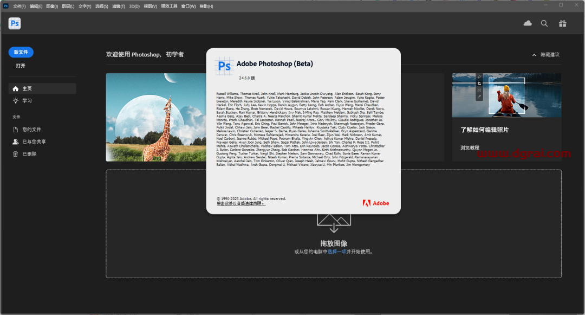Open the 已删除 trash item
The image size is (585, 315).
(29, 154)
